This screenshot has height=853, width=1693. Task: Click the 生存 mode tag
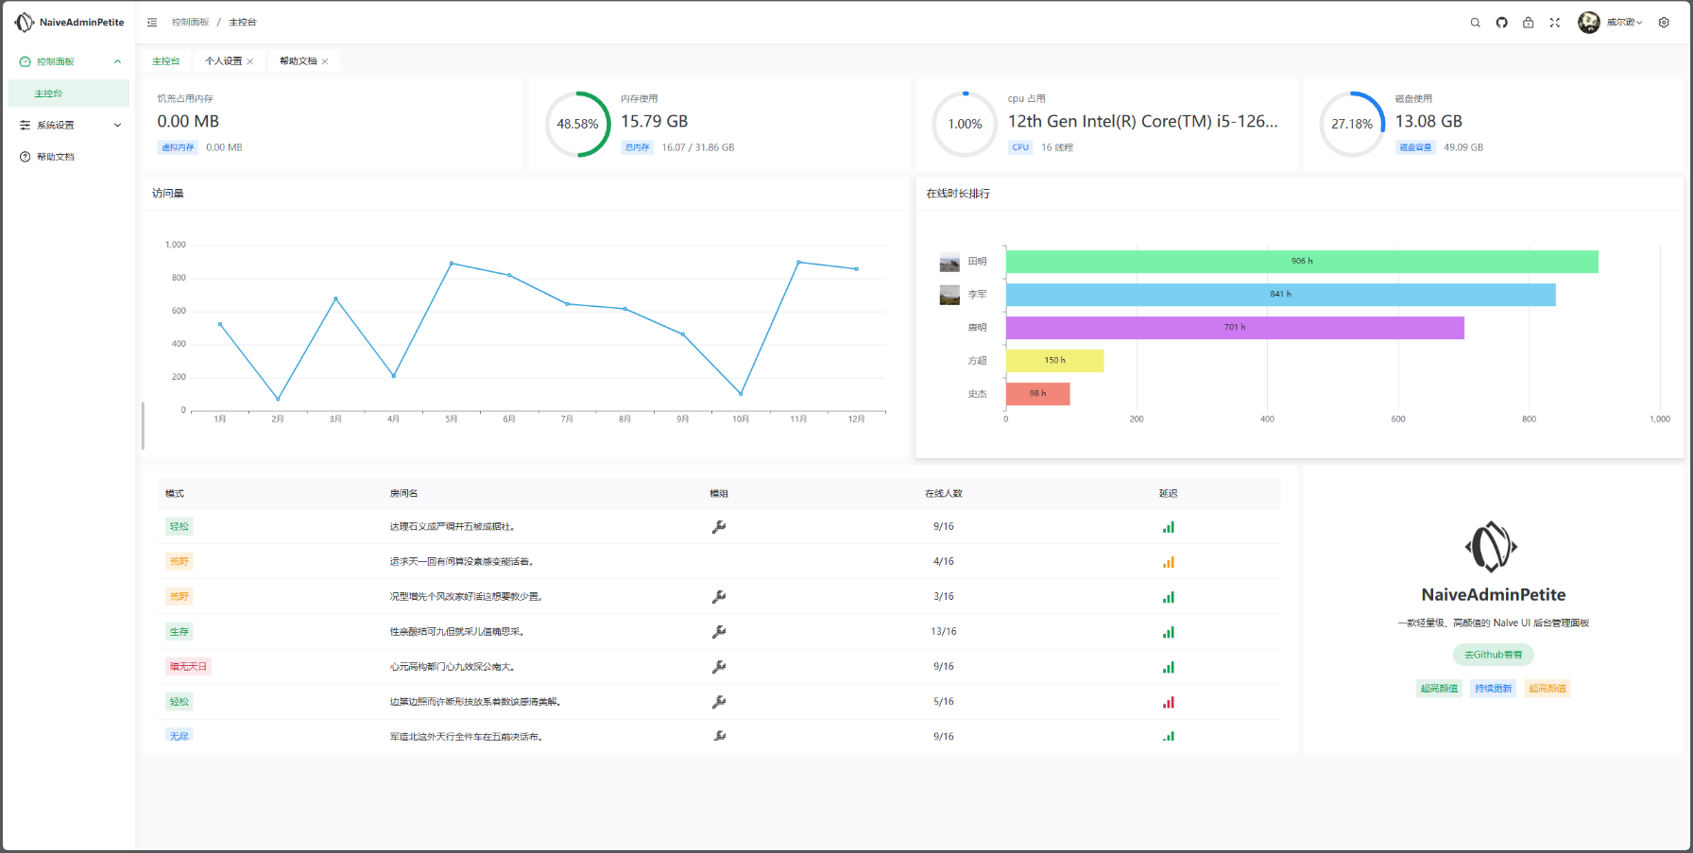point(180,632)
